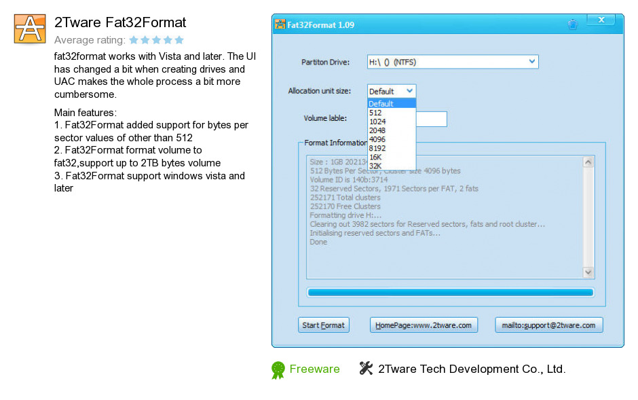Click the '252170 Free Clusters' log line
The width and height of the screenshot is (638, 400).
[x=345, y=206]
